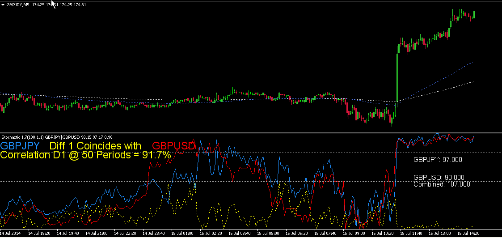The image size is (502, 238).
Task: Click the '14 Jul 2014' time axis label
Action: point(11,233)
